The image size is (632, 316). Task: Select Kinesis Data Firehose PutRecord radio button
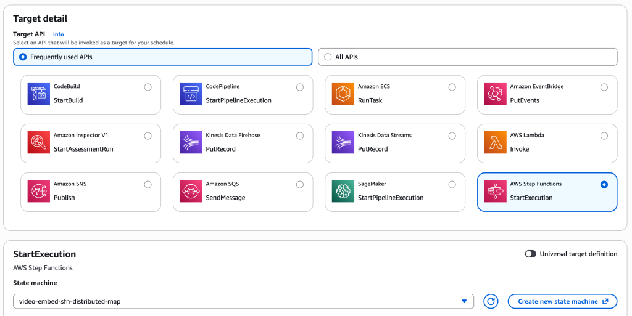300,136
